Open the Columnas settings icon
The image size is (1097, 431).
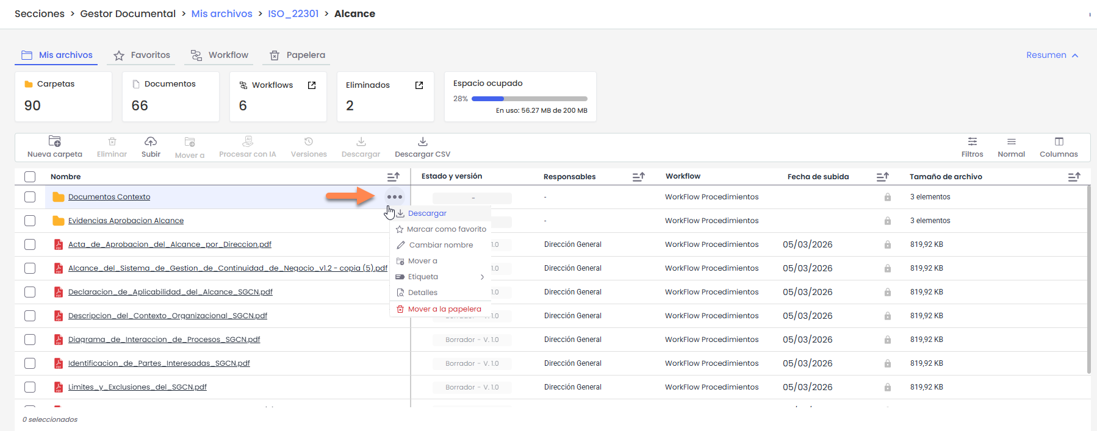point(1059,141)
